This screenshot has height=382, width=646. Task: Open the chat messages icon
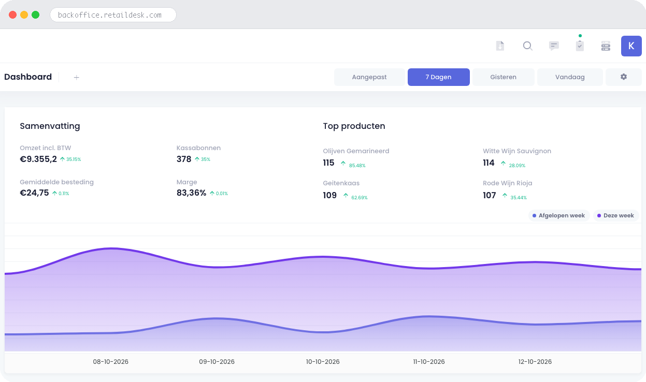point(554,46)
